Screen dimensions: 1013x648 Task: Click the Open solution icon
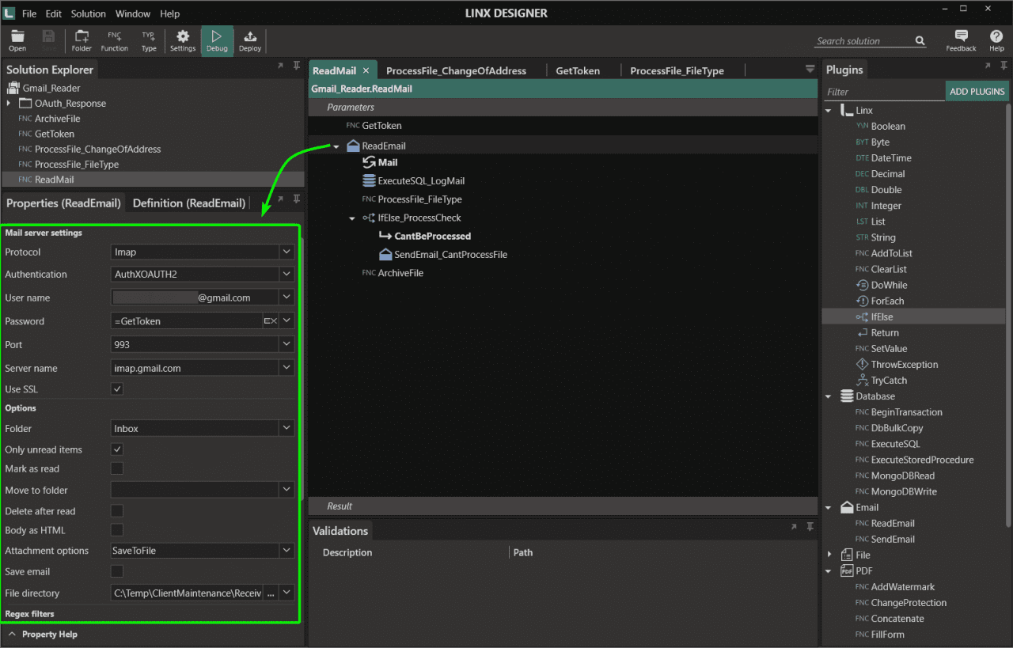17,40
